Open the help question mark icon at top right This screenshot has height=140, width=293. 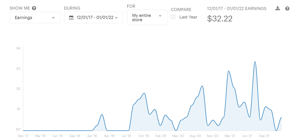[x=287, y=9]
